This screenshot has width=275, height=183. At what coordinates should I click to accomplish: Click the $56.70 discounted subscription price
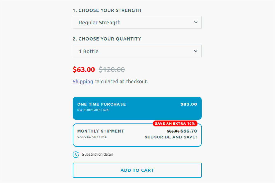(x=189, y=131)
